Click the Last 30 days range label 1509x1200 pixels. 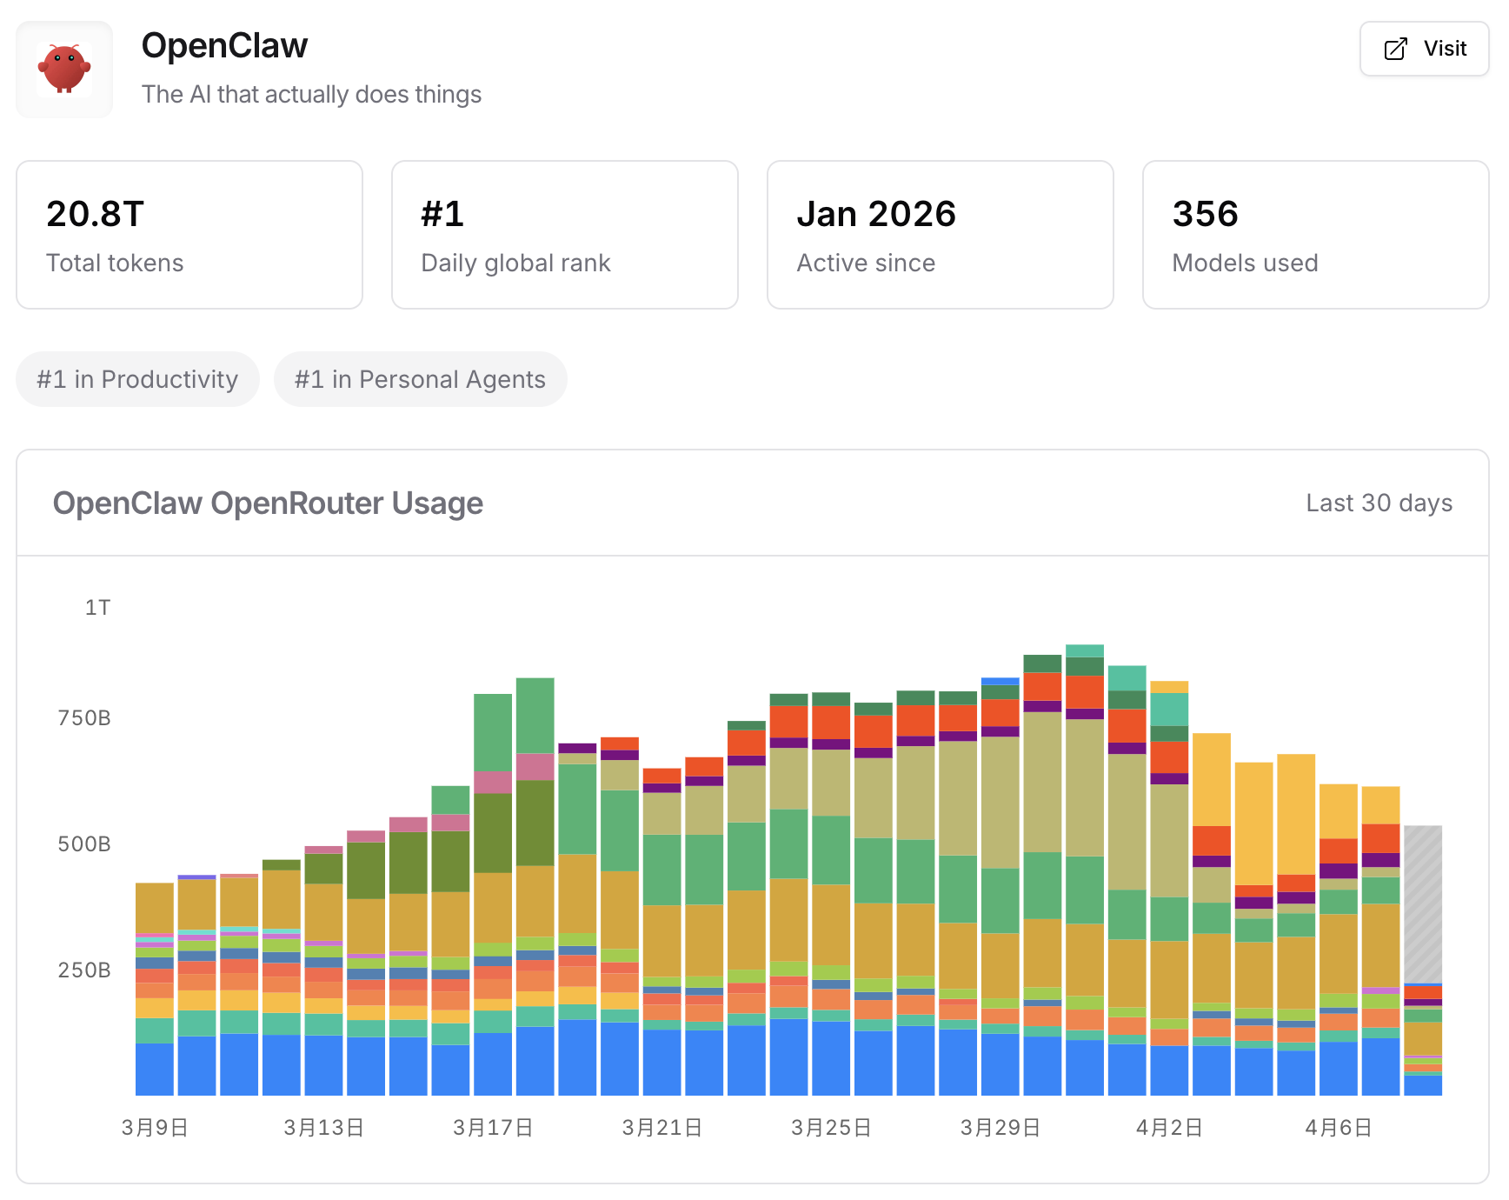[1379, 503]
